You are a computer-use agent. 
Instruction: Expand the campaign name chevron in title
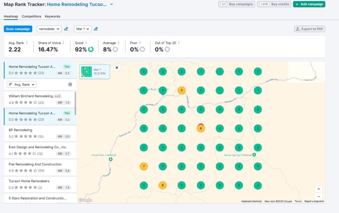pyautogui.click(x=111, y=4)
